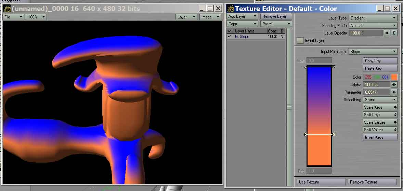Click the Parameter 0.6947 field
403x191 pixels.
pyautogui.click(x=377, y=92)
